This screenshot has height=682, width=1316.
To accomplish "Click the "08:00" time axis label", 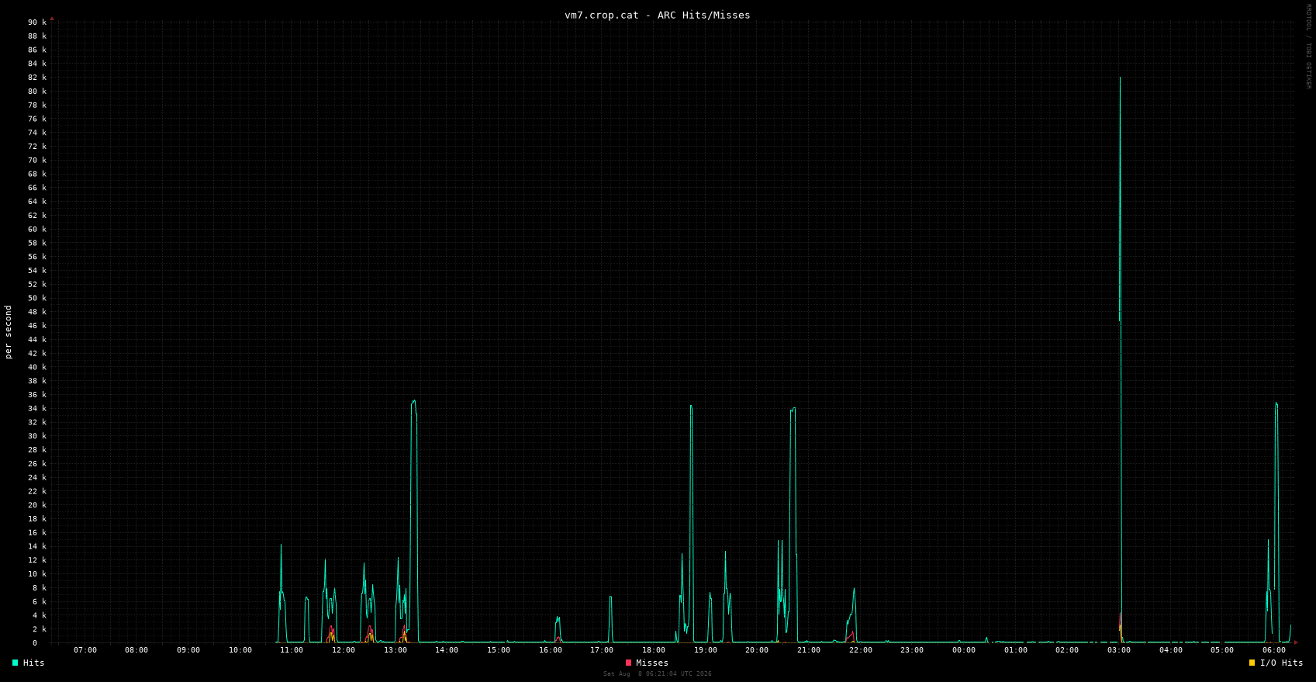I will tap(136, 650).
